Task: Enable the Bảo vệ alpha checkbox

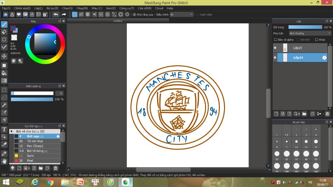Action: point(275,40)
